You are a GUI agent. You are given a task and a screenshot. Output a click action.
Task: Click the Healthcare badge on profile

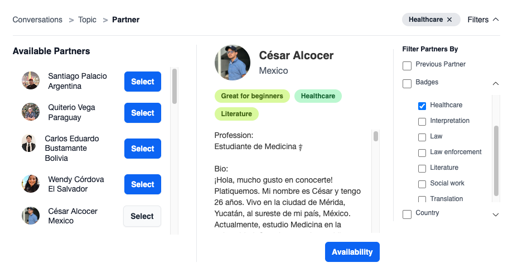318,96
